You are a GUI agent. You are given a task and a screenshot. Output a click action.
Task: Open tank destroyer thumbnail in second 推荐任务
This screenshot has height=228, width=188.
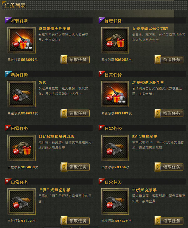point(115,40)
